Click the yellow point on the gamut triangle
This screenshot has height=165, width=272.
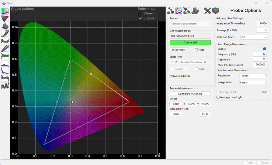click(91, 74)
